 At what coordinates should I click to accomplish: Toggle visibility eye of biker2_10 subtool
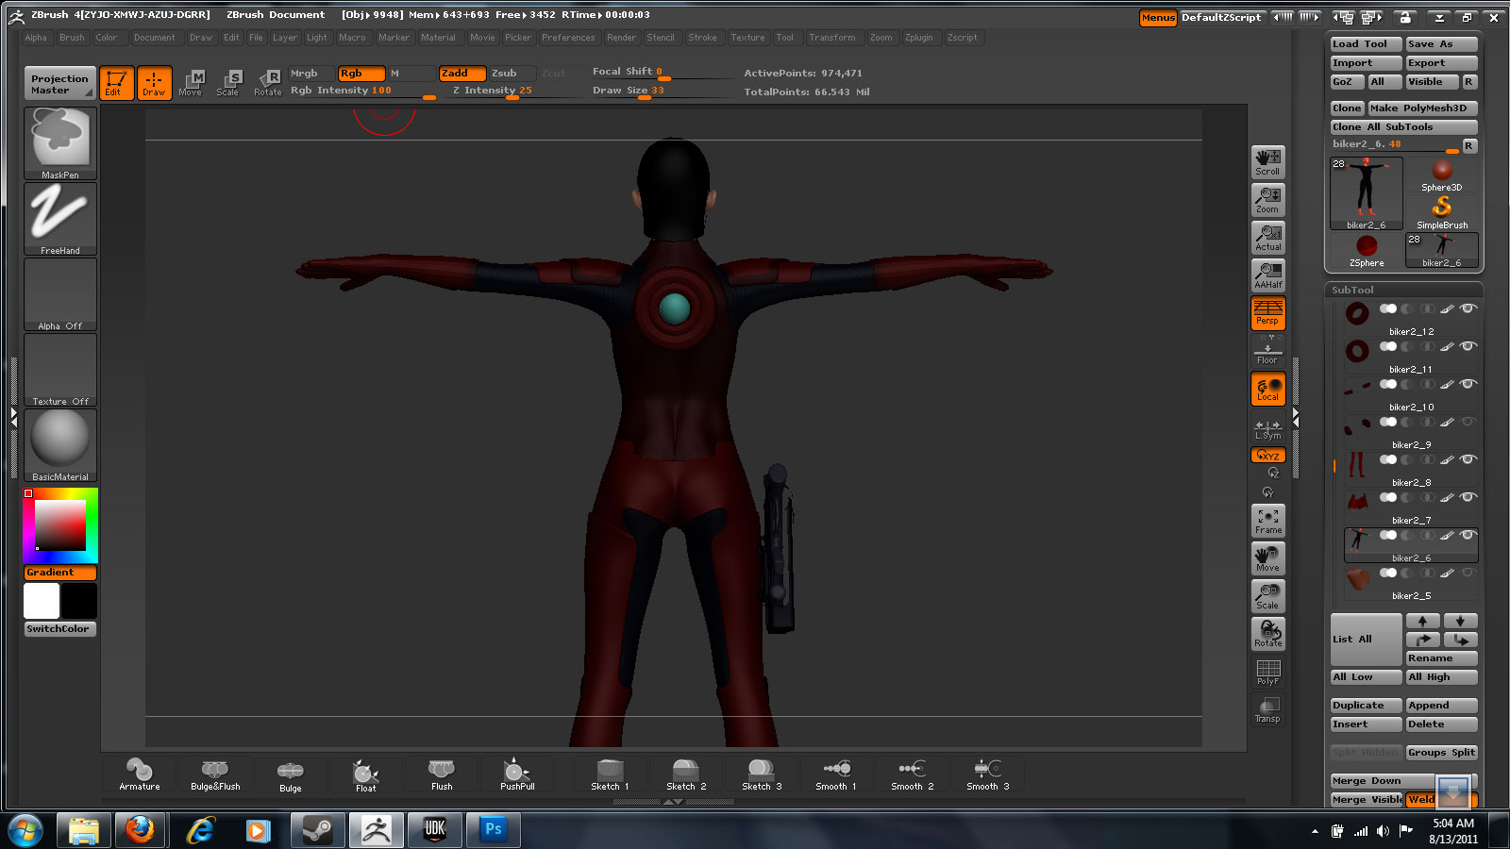click(x=1468, y=384)
